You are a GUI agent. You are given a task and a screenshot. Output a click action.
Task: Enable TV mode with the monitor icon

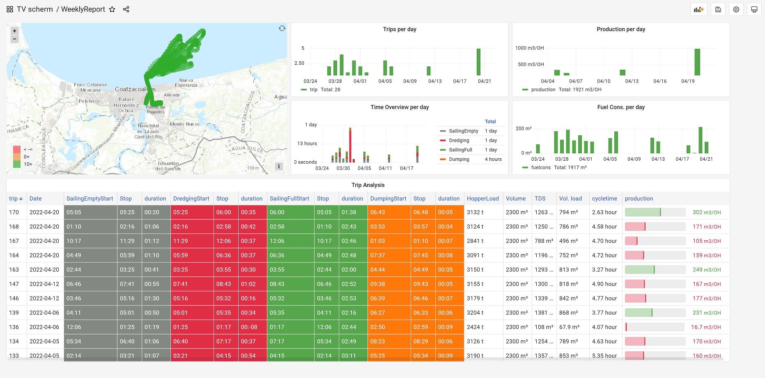click(x=754, y=9)
